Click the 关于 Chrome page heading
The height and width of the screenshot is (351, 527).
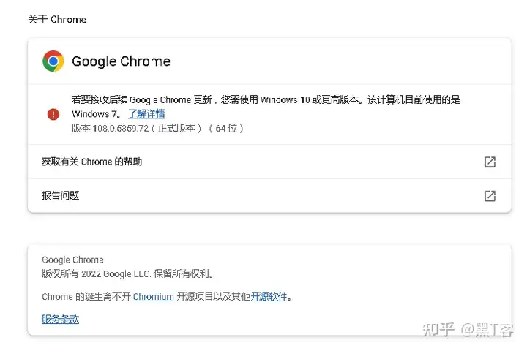click(x=57, y=20)
